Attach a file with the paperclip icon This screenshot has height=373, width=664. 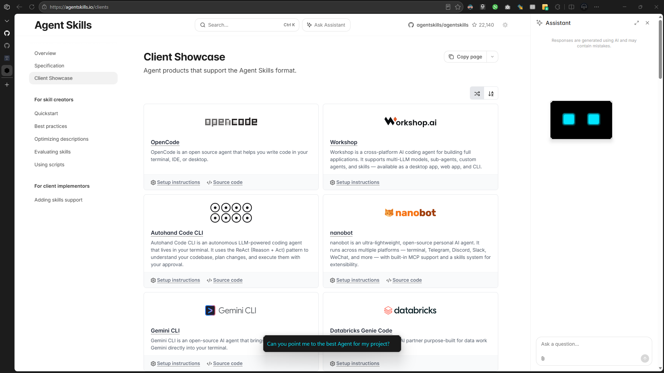[543, 358]
